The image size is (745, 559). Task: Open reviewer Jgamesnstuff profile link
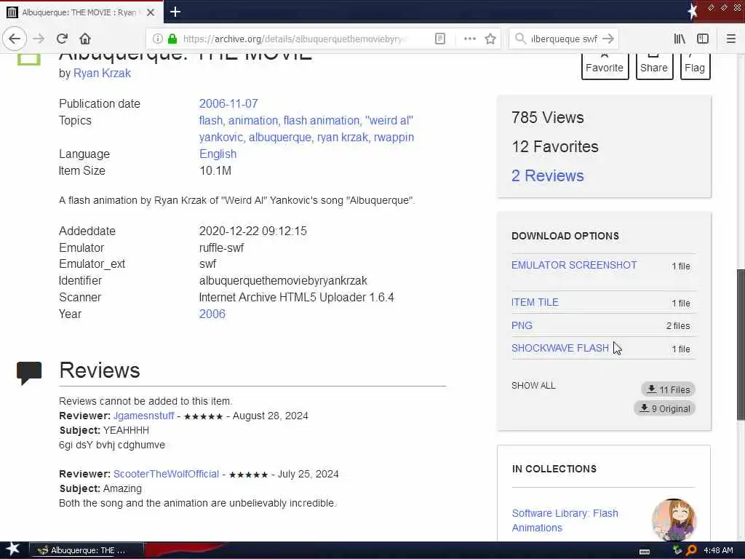[143, 416]
